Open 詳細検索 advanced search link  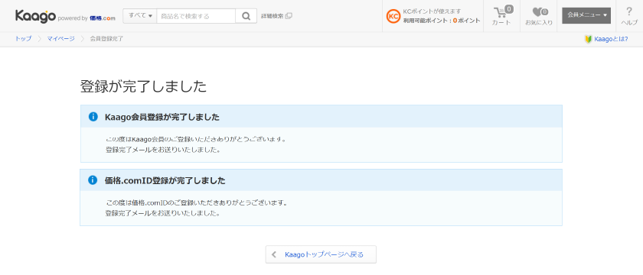point(273,16)
